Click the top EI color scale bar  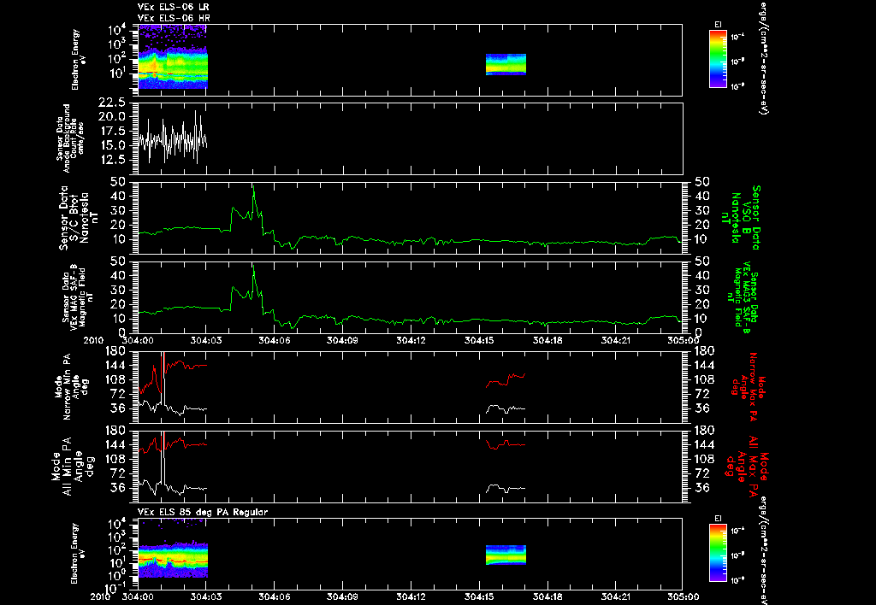pyautogui.click(x=718, y=59)
